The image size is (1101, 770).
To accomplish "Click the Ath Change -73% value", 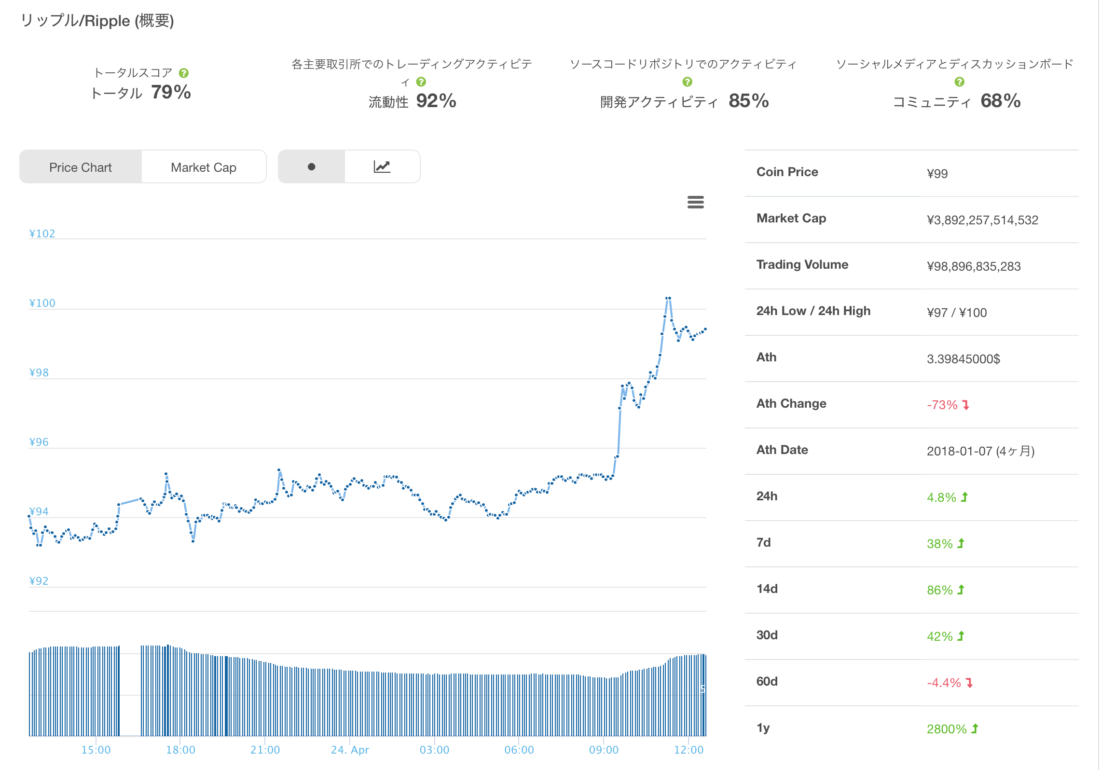I will click(942, 405).
